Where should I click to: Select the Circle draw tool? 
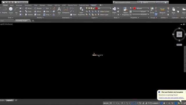tap(11, 10)
